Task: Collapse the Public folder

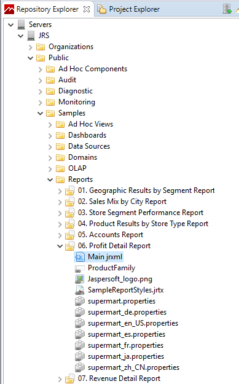Action: tap(30, 58)
